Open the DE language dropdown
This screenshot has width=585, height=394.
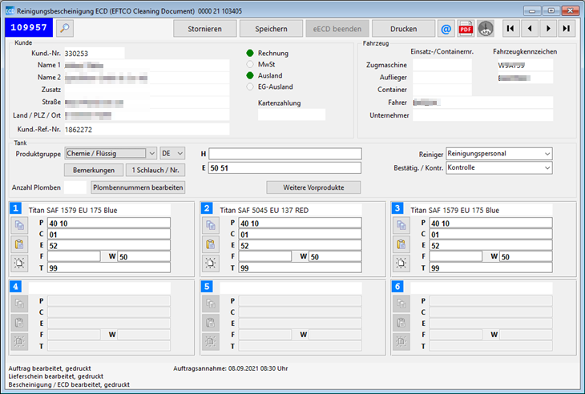click(x=180, y=153)
